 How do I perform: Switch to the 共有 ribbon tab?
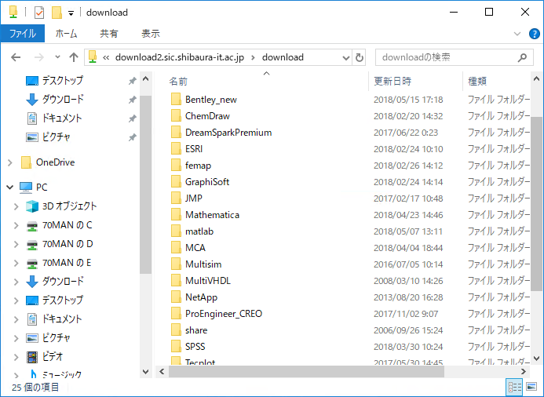point(109,34)
